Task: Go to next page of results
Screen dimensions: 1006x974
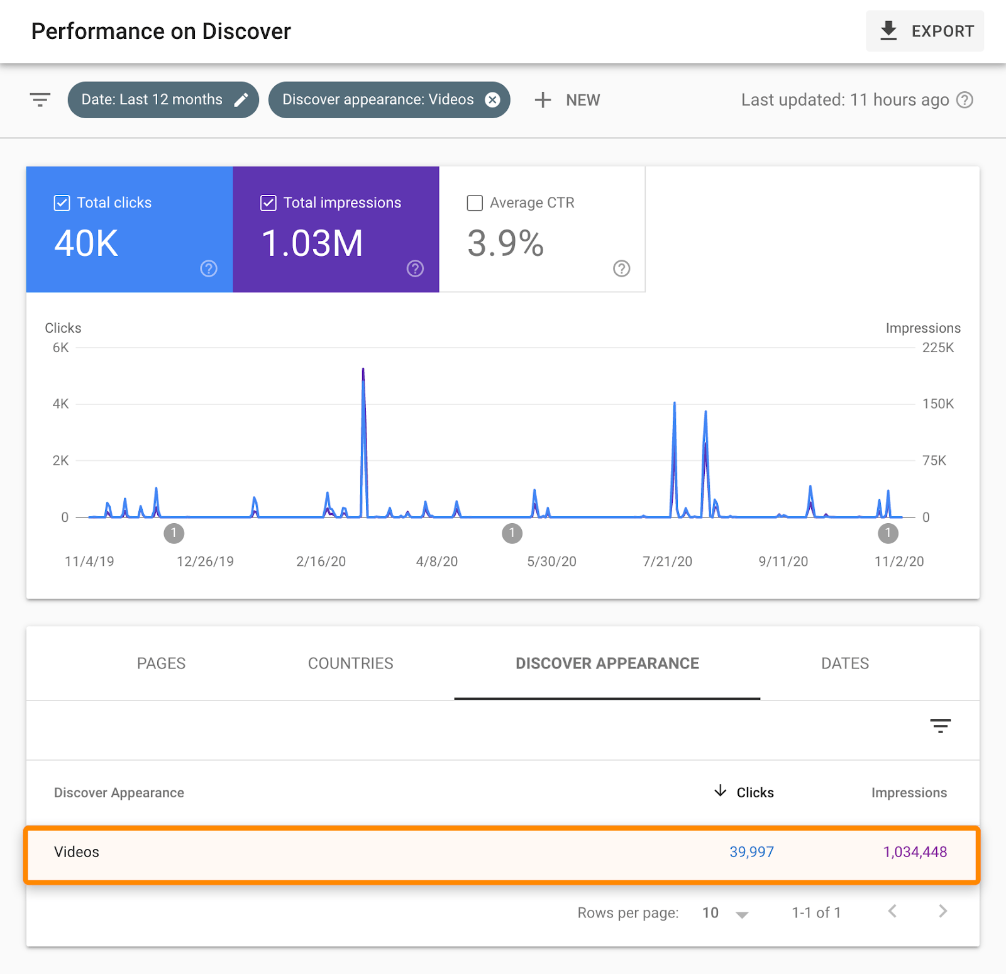Action: pos(942,911)
